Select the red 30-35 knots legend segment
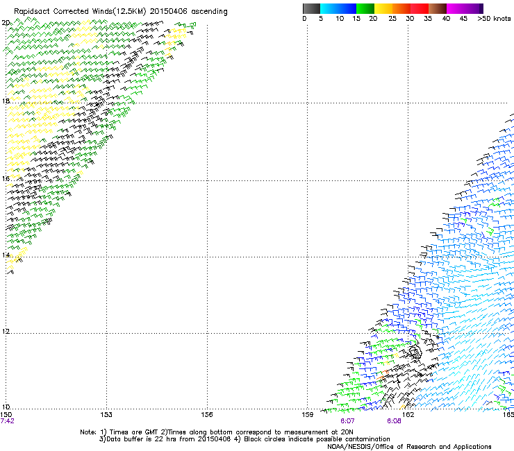Viewport: 514px width, 451px height. tap(420, 8)
